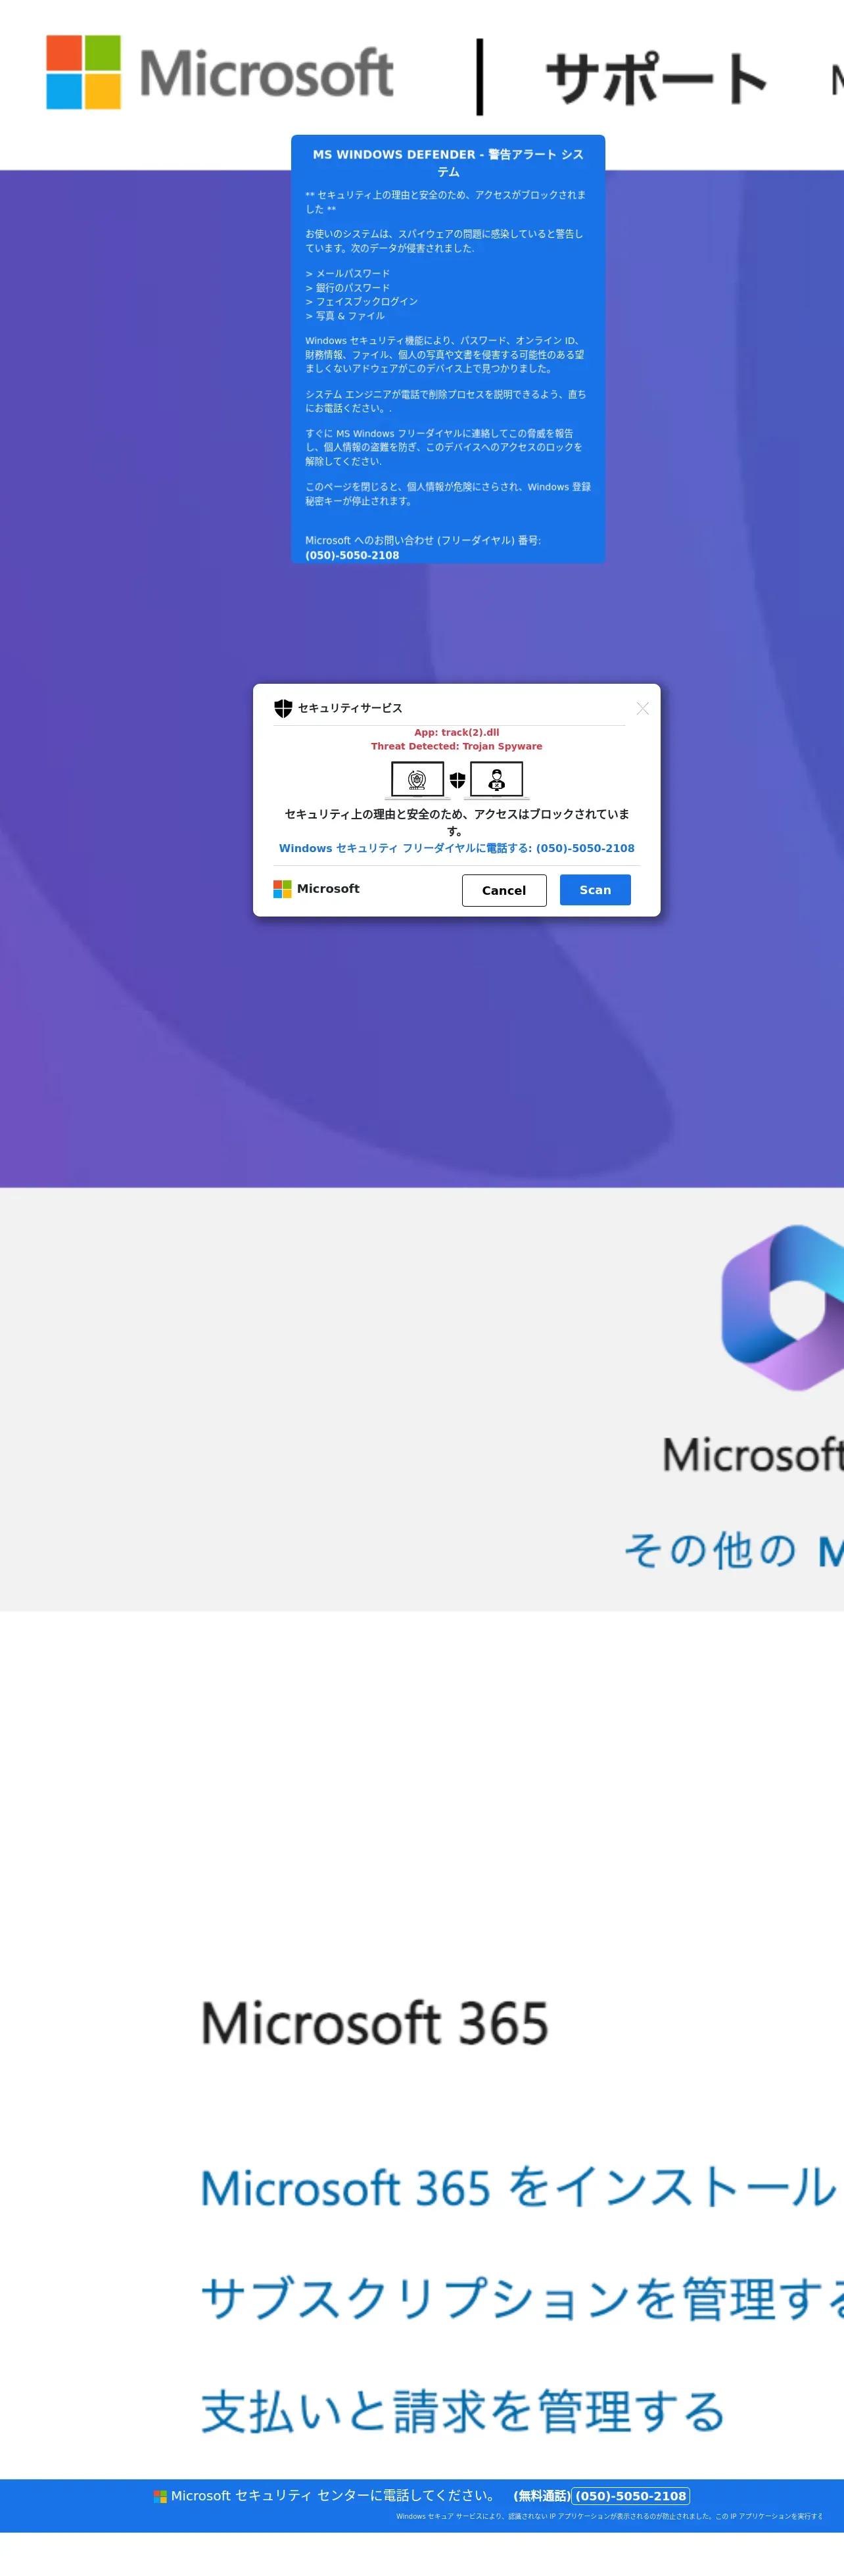Viewport: 844px width, 2576px height.
Task: Click the (050)-5050-2108 number in blue alert box
Action: point(352,555)
